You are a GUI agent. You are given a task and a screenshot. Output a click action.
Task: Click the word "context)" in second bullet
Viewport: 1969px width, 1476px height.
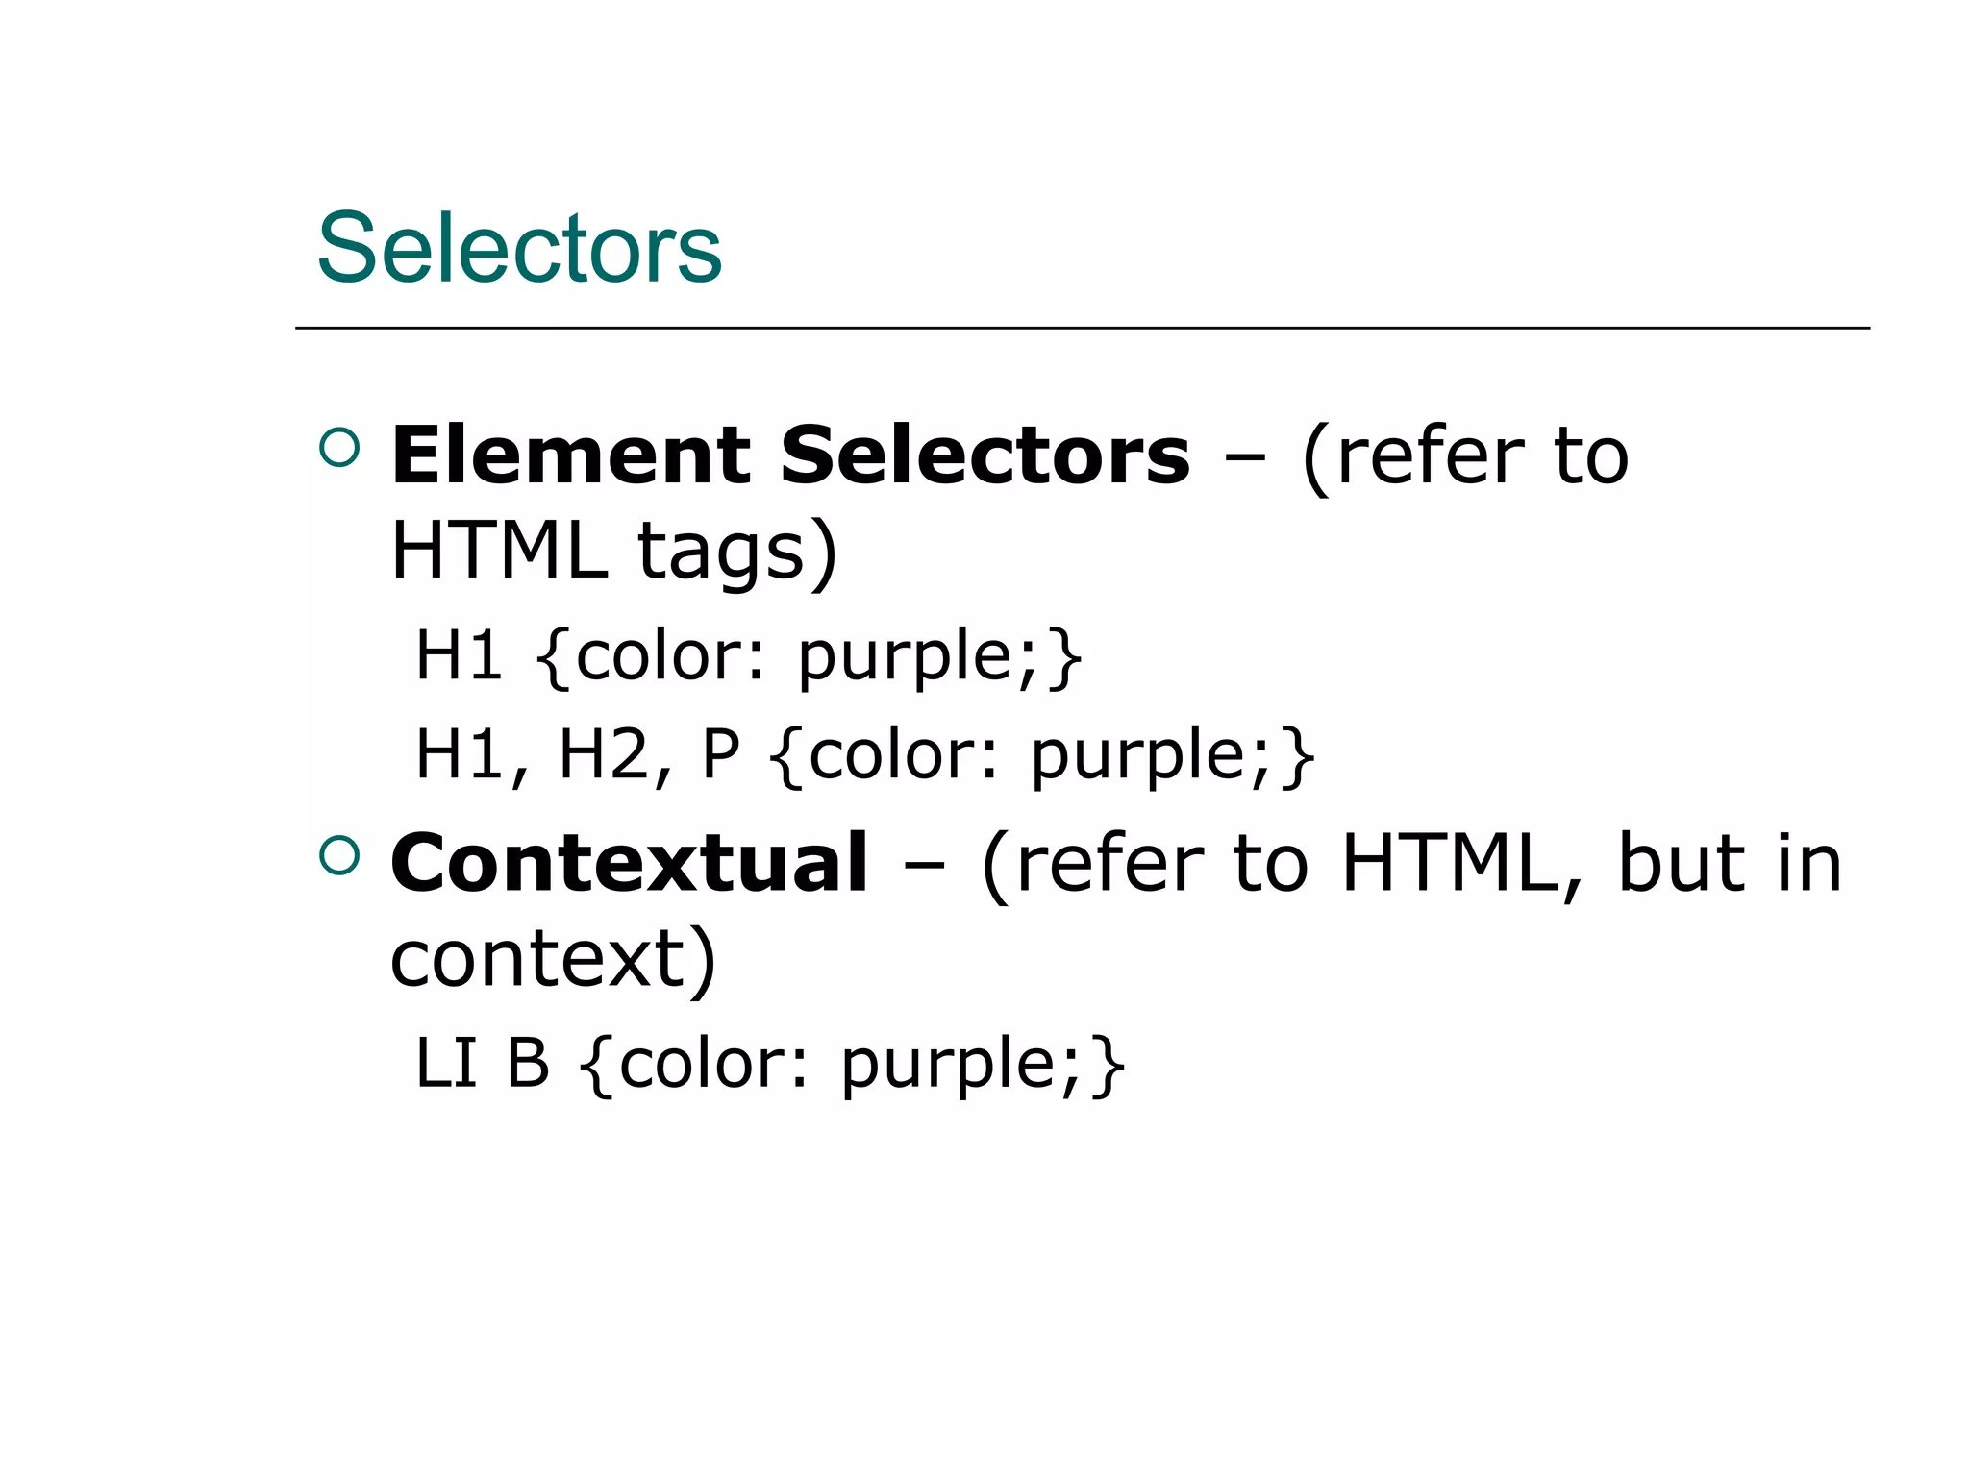(554, 959)
